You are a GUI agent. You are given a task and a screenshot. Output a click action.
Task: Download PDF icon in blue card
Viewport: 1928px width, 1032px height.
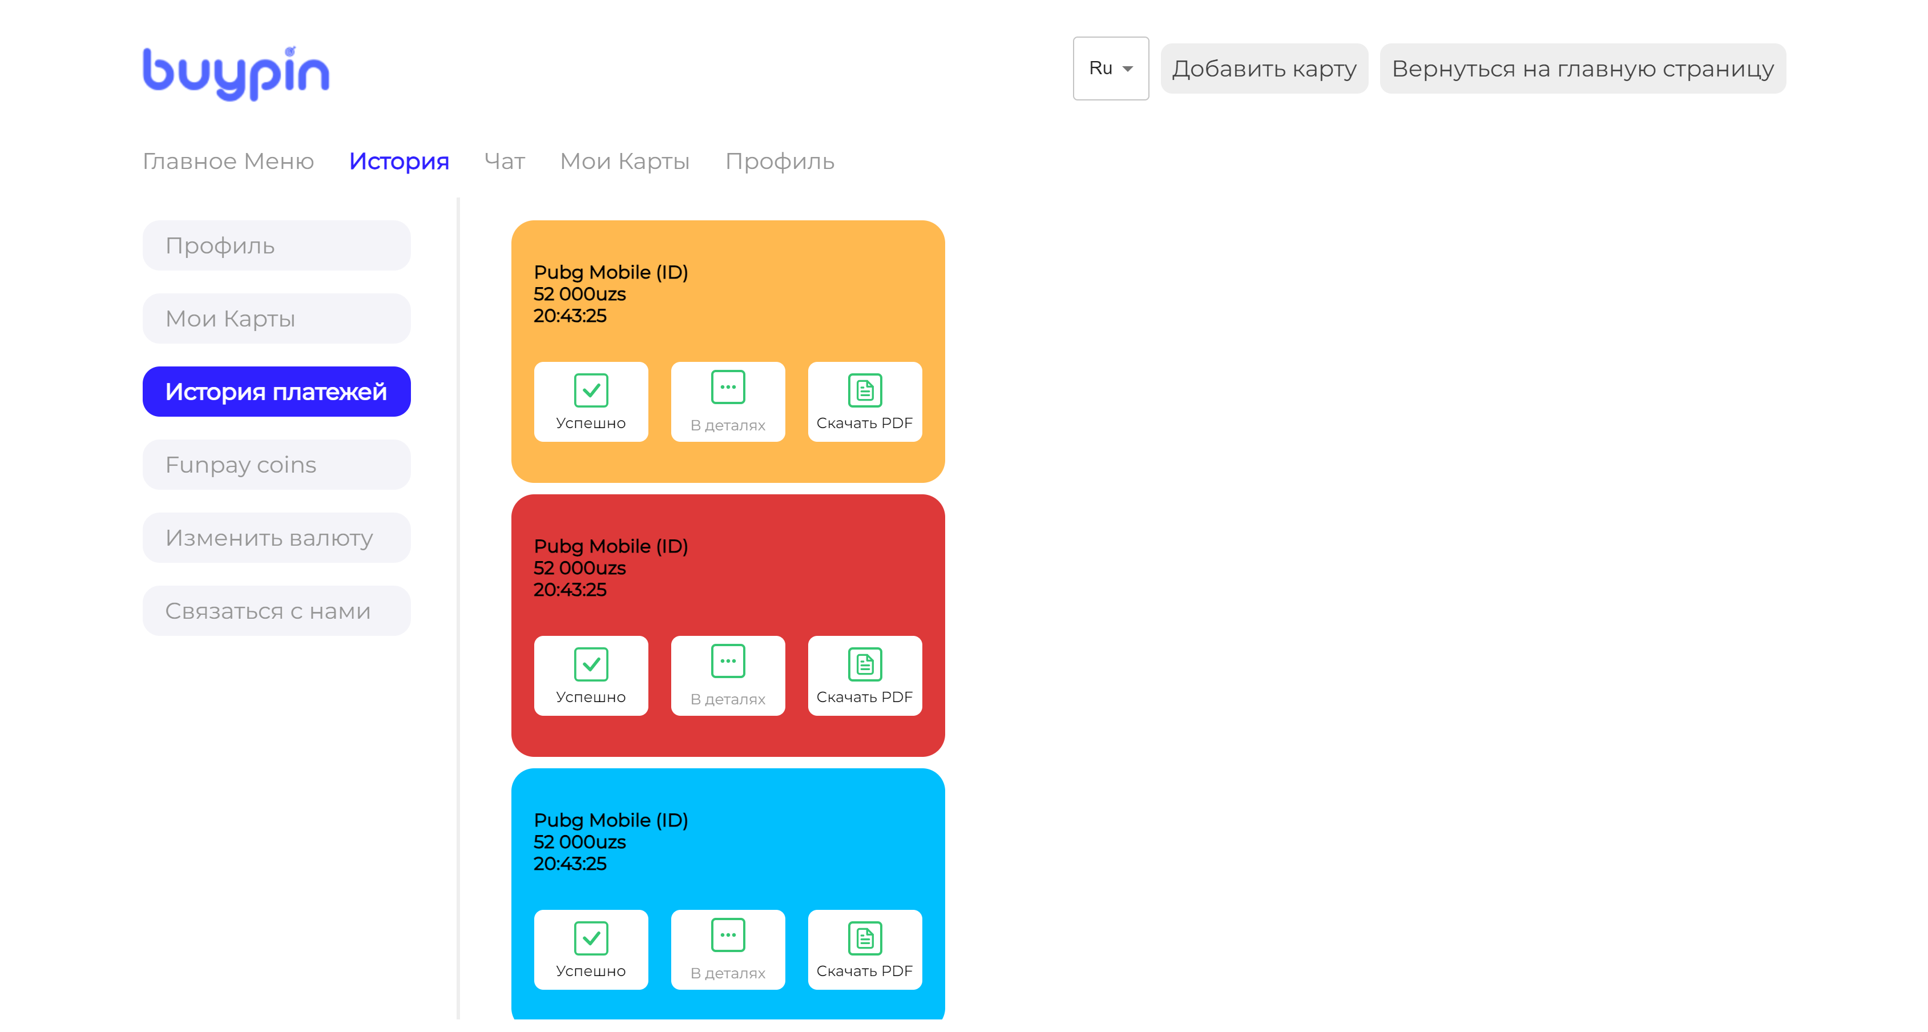click(865, 938)
